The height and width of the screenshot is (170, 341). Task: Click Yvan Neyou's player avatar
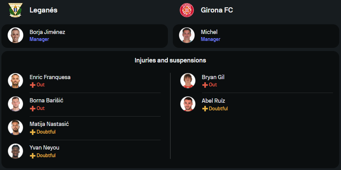point(15,151)
